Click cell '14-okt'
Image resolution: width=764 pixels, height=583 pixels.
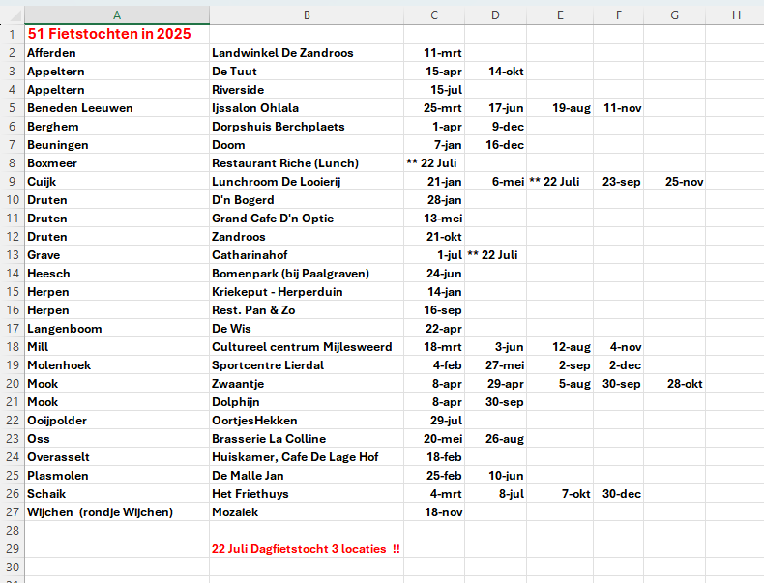coord(495,72)
